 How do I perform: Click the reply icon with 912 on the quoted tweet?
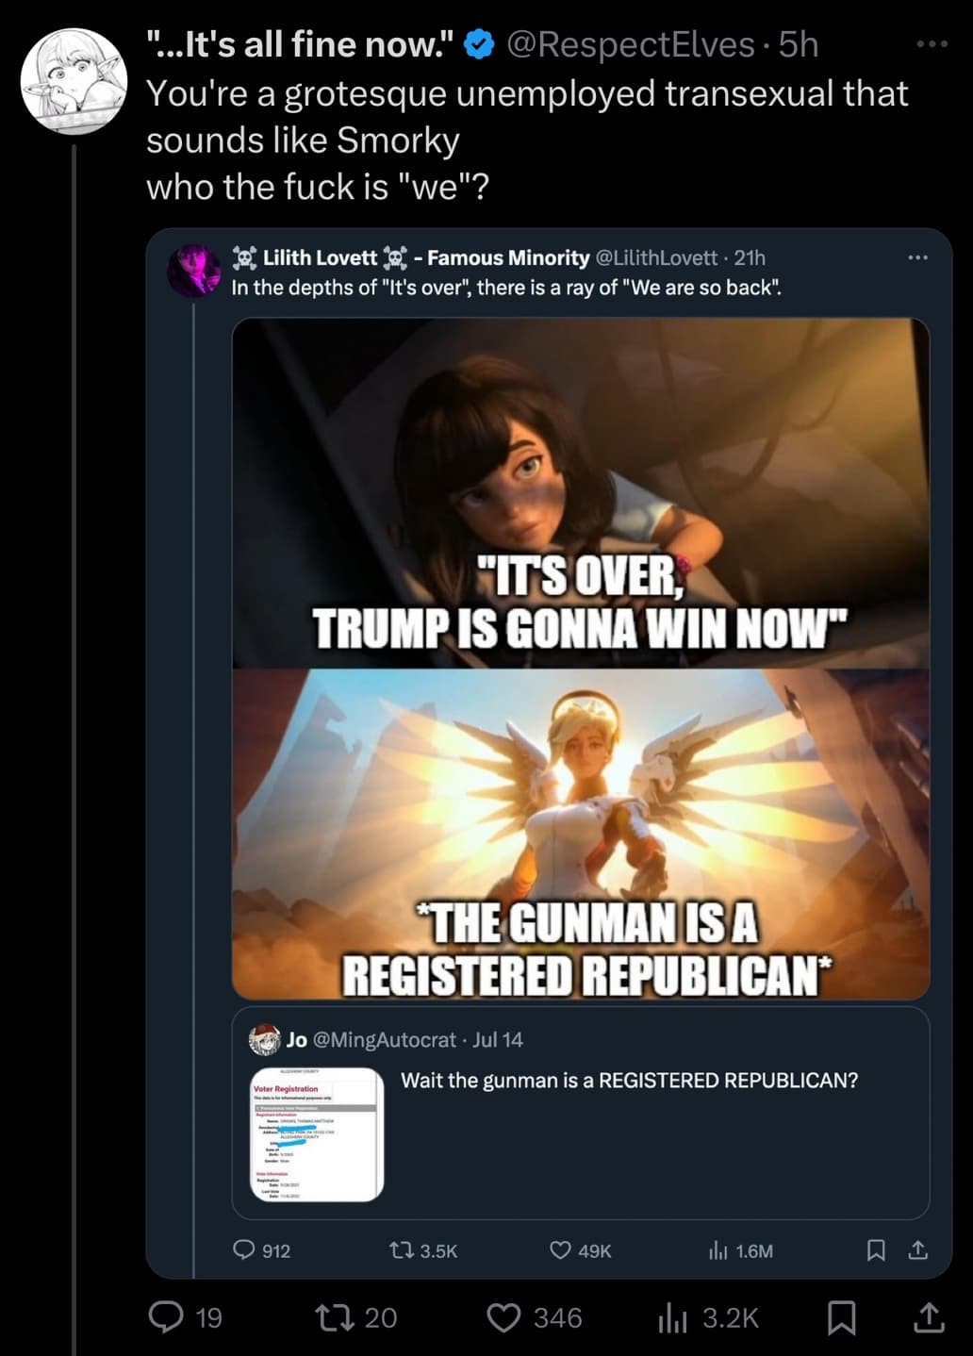pyautogui.click(x=244, y=1250)
